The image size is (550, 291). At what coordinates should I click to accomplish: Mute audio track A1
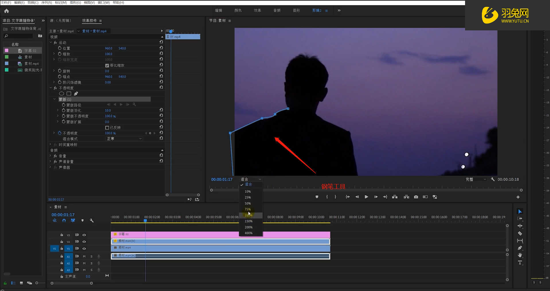[84, 256]
